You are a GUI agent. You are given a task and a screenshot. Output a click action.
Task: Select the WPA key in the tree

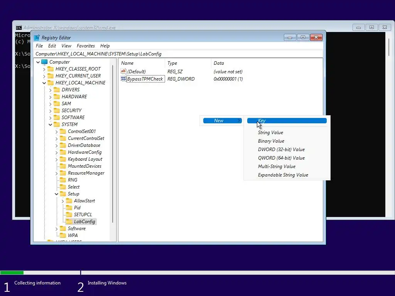tap(73, 235)
